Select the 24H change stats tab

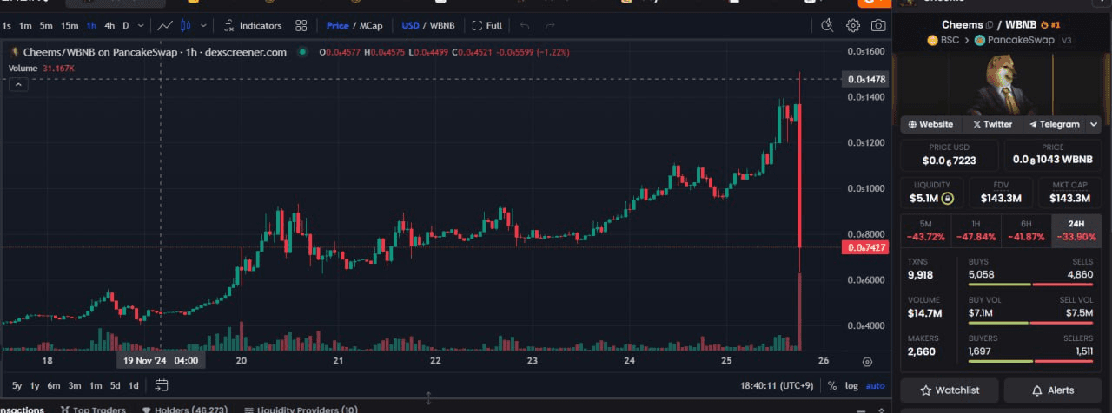[x=1076, y=230]
